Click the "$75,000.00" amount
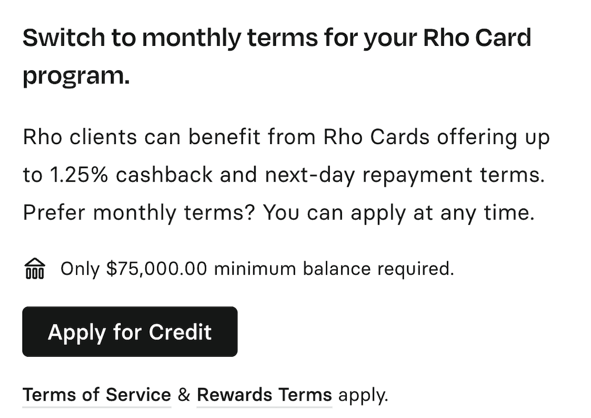The width and height of the screenshot is (591, 418). (156, 269)
